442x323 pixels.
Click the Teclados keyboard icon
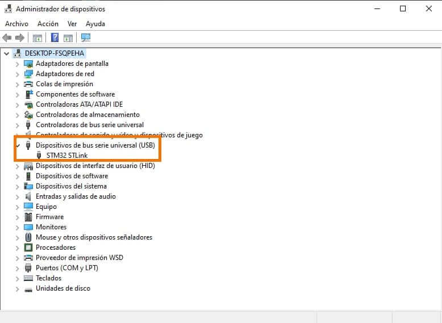point(28,278)
